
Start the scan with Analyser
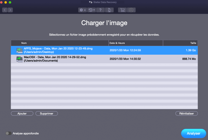(x=194, y=134)
